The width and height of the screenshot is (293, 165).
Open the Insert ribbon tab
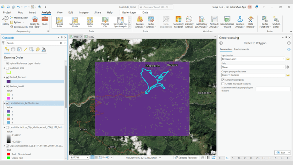32,12
